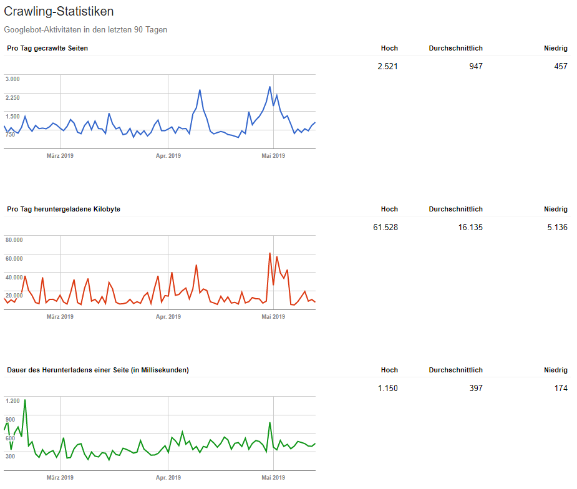Click Hoch column header of crawled pages

tap(389, 48)
